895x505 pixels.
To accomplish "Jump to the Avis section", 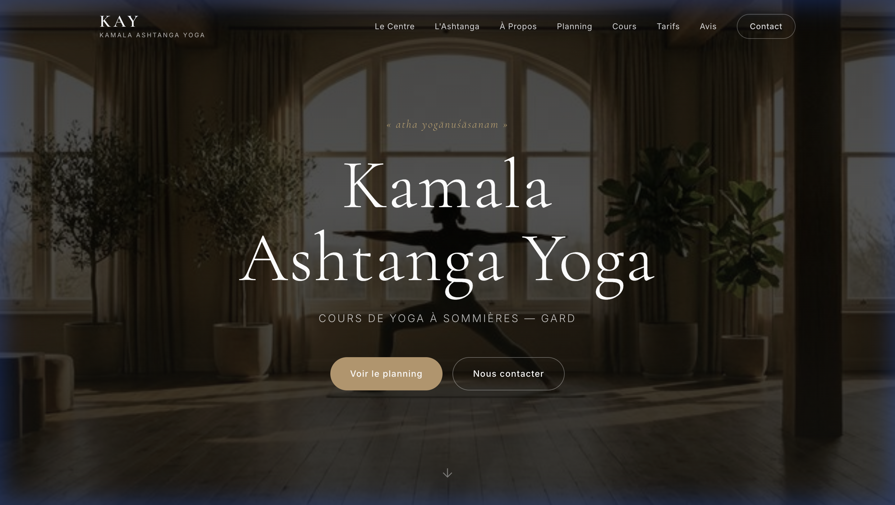I will 708,26.
